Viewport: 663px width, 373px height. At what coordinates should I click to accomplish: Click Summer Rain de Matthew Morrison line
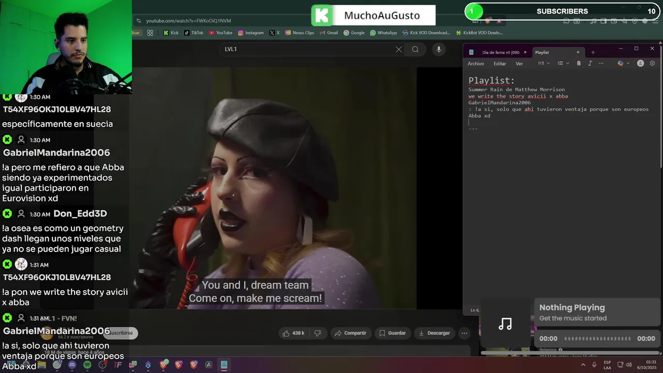click(x=516, y=90)
